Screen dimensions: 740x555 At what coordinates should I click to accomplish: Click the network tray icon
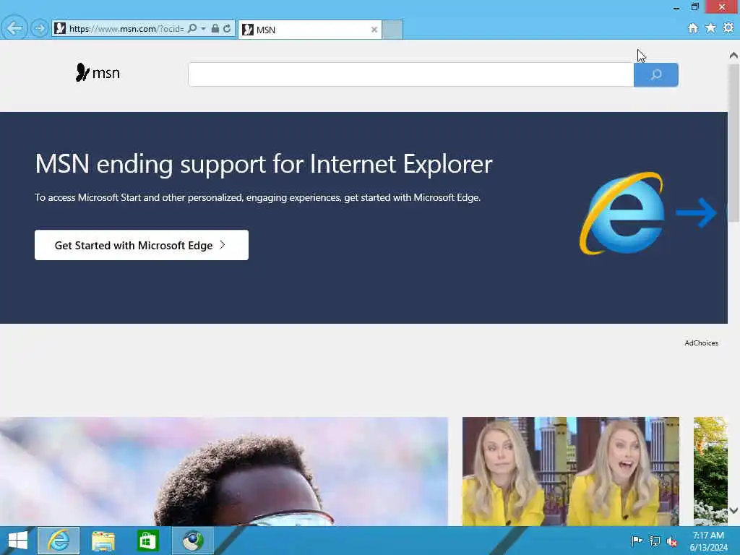click(655, 541)
